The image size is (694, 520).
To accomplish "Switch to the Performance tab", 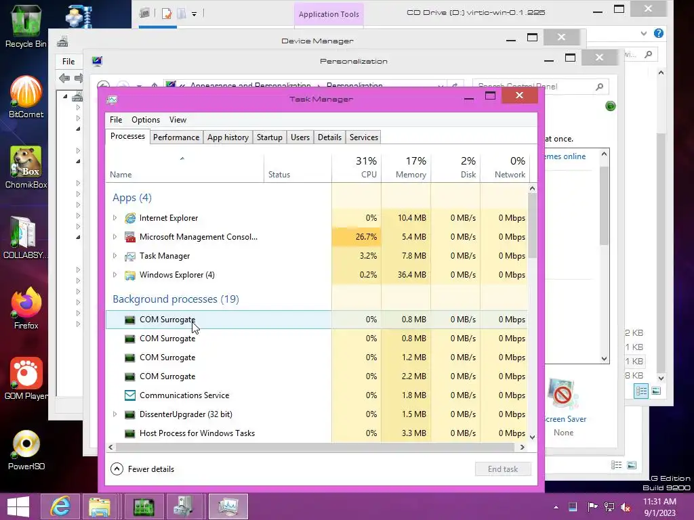I will click(x=176, y=137).
